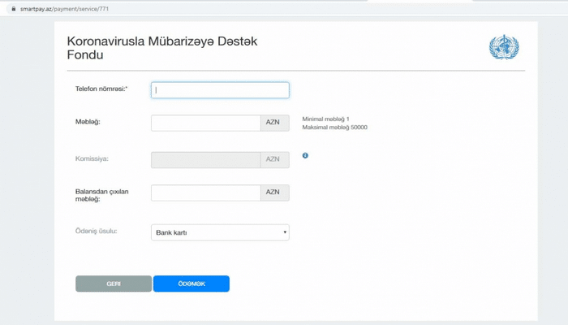Click the 'Telefon nömrəsi:*' label

coord(101,89)
